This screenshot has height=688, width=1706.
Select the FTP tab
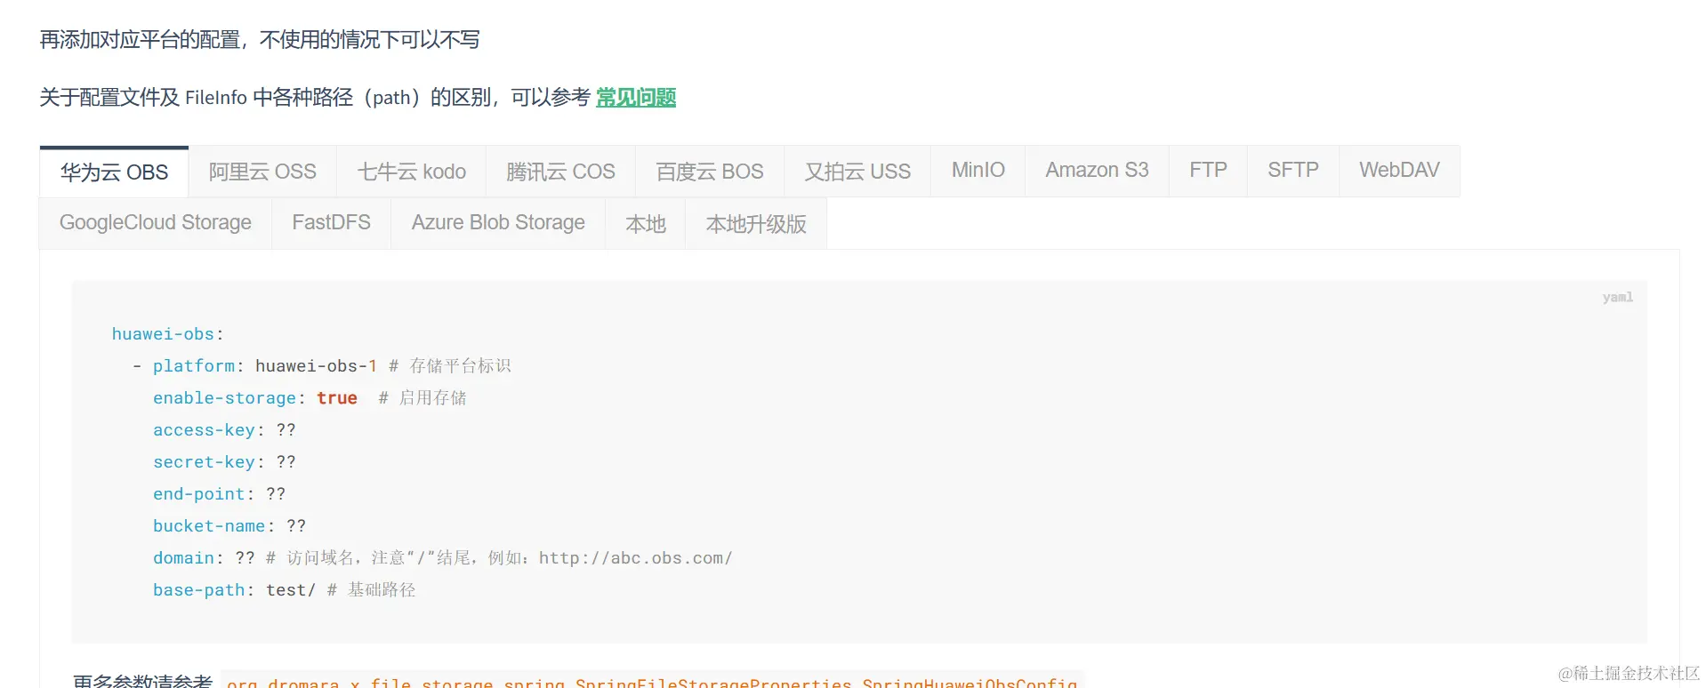(1208, 170)
